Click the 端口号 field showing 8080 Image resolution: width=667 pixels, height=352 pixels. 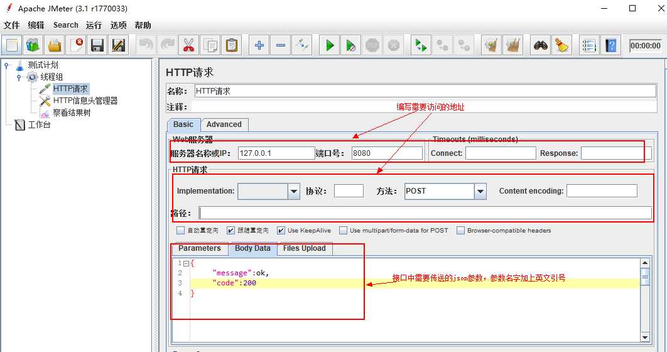[x=387, y=153]
